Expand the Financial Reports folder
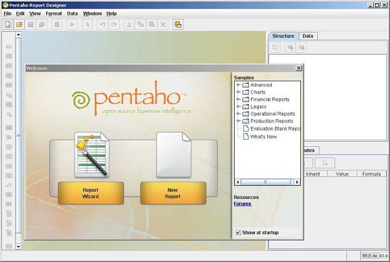Image resolution: width=390 pixels, height=262 pixels. click(239, 99)
